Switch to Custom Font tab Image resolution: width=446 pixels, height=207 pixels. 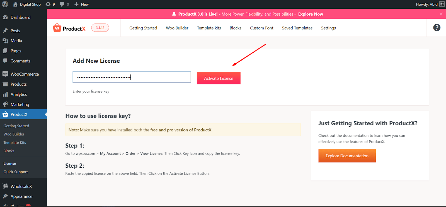(x=262, y=28)
